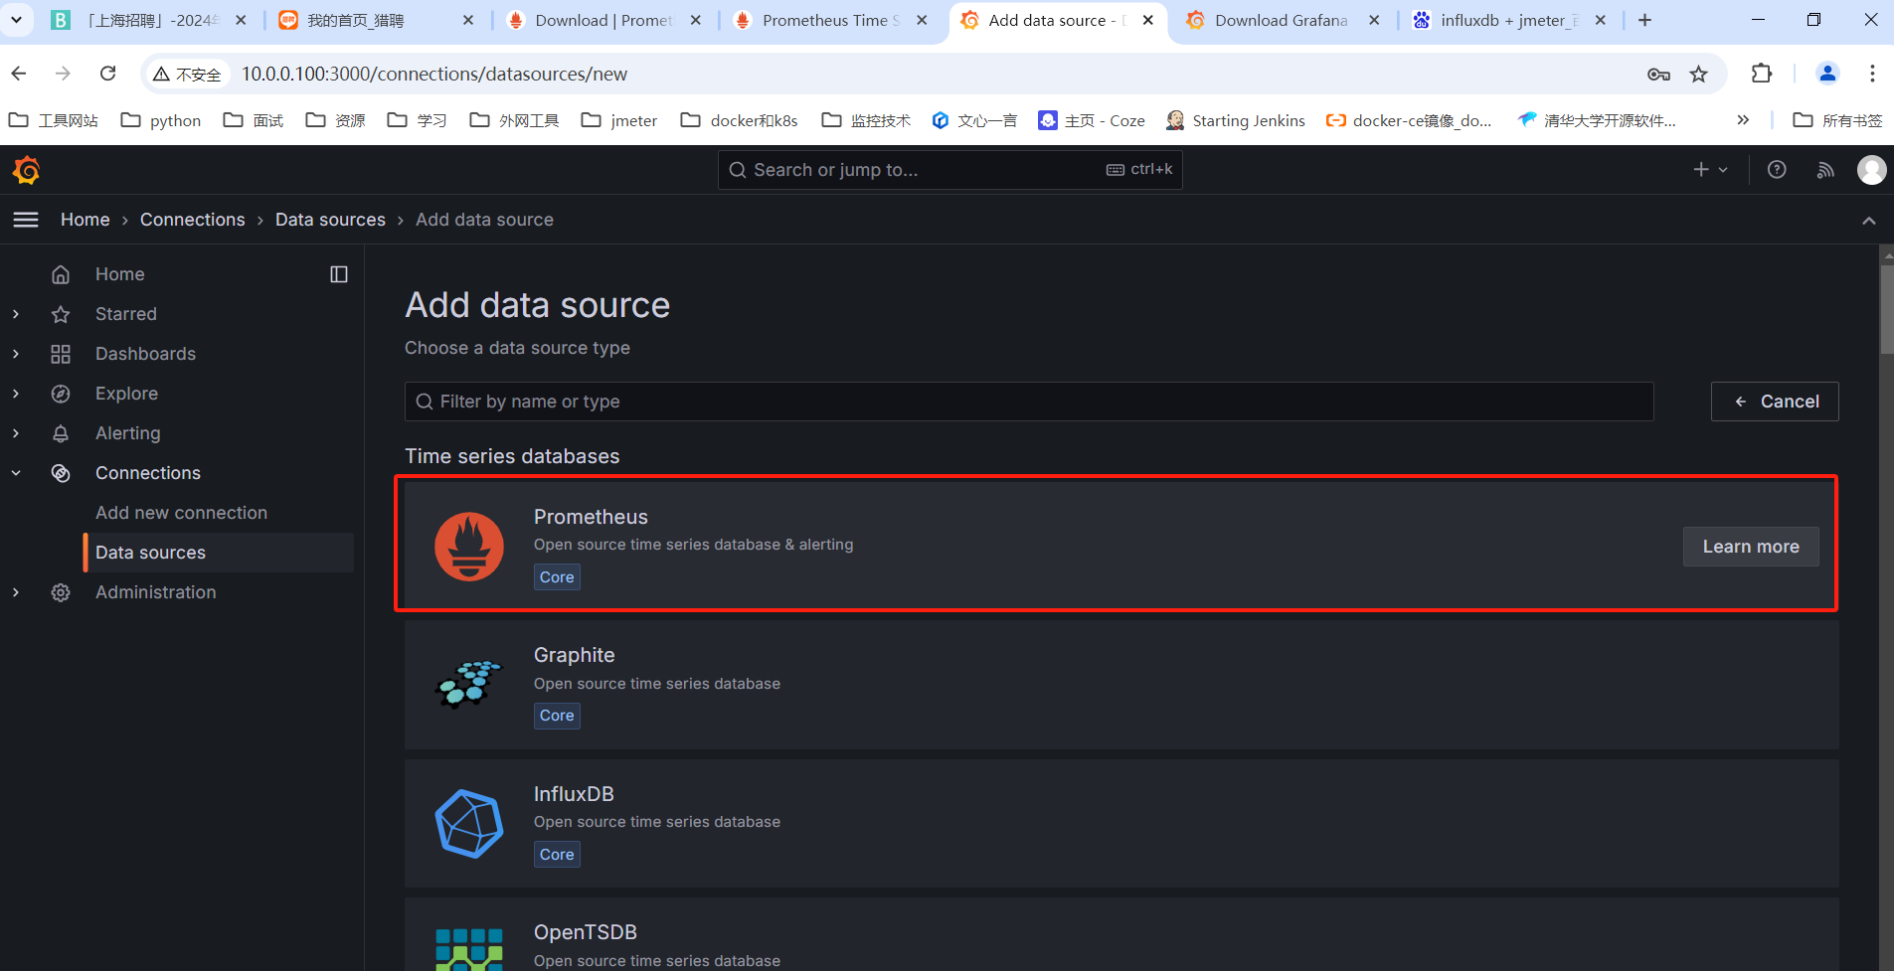Click the Search or jump to box

pyautogui.click(x=950, y=170)
